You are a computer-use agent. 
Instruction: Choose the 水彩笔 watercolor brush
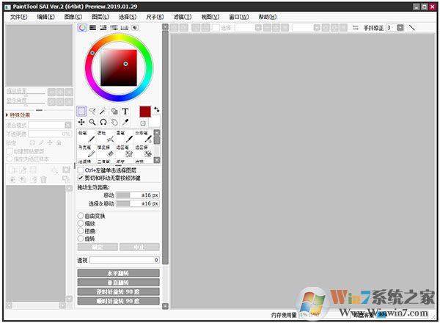[x=144, y=137]
